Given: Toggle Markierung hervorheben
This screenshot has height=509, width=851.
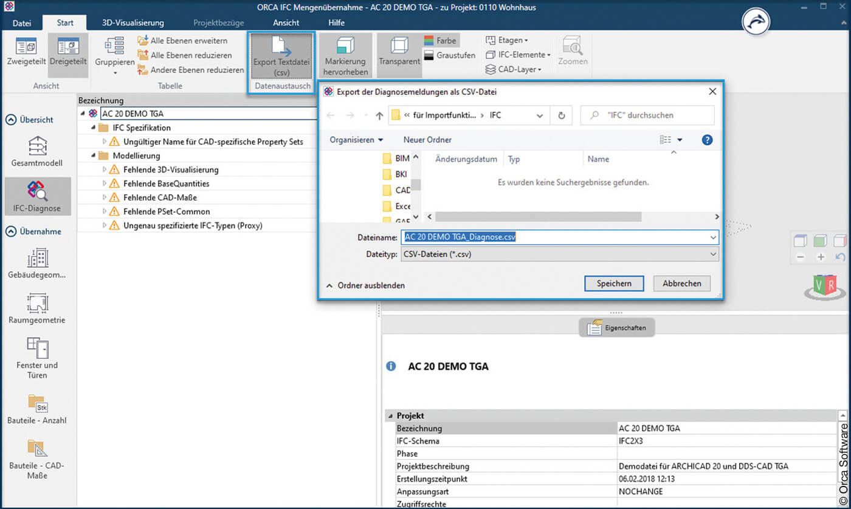Looking at the screenshot, I should click(345, 55).
